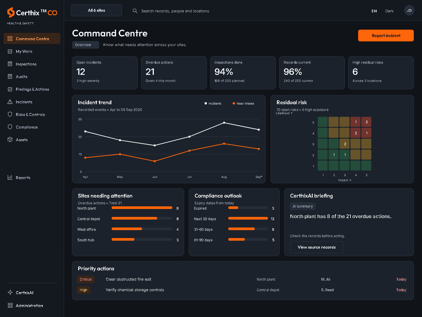Open the High residual risks card
422x317 pixels.
(x=381, y=73)
